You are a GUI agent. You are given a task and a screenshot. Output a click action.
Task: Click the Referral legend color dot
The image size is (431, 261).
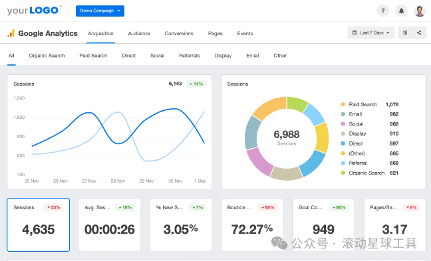(343, 163)
